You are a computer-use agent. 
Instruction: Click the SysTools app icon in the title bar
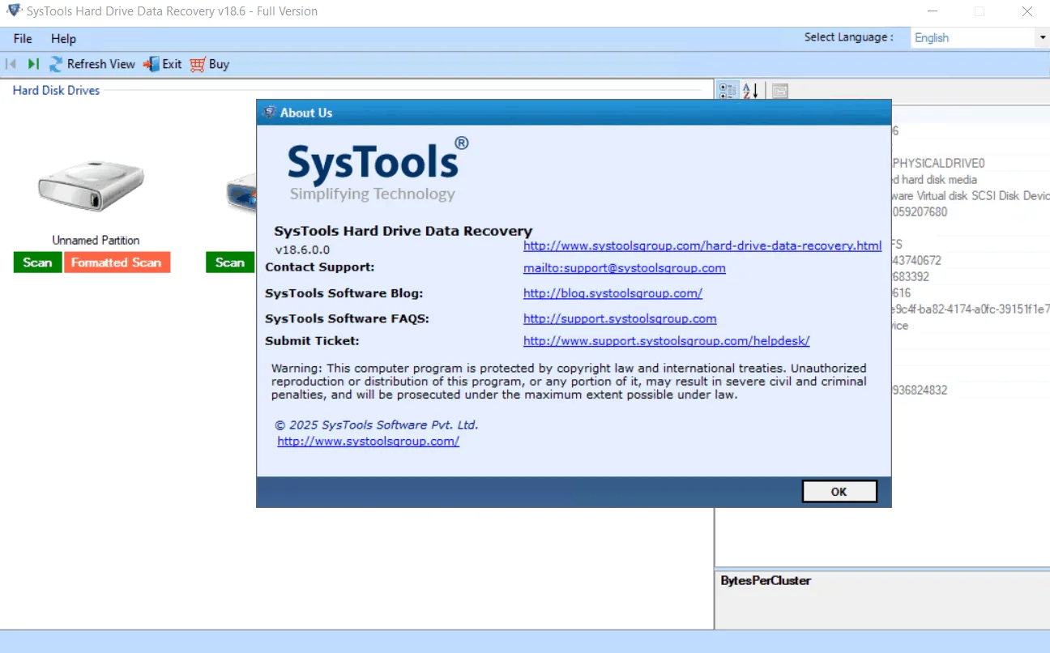(x=14, y=11)
